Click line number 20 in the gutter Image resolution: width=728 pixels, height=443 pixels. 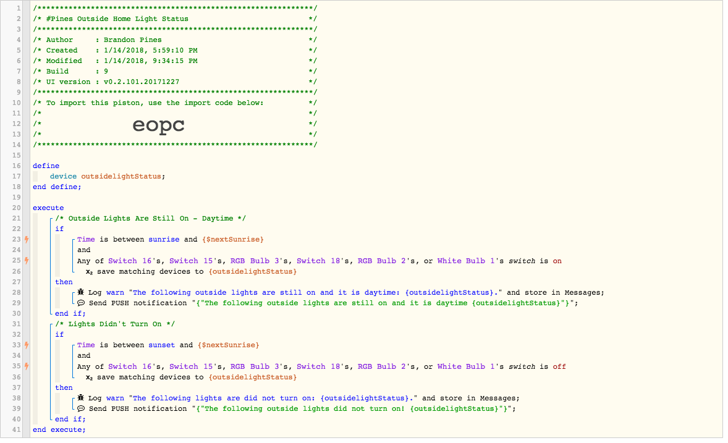pyautogui.click(x=16, y=208)
